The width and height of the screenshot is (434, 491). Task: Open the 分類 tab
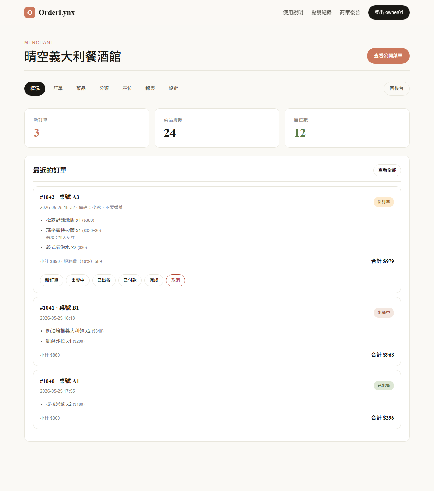(x=104, y=89)
